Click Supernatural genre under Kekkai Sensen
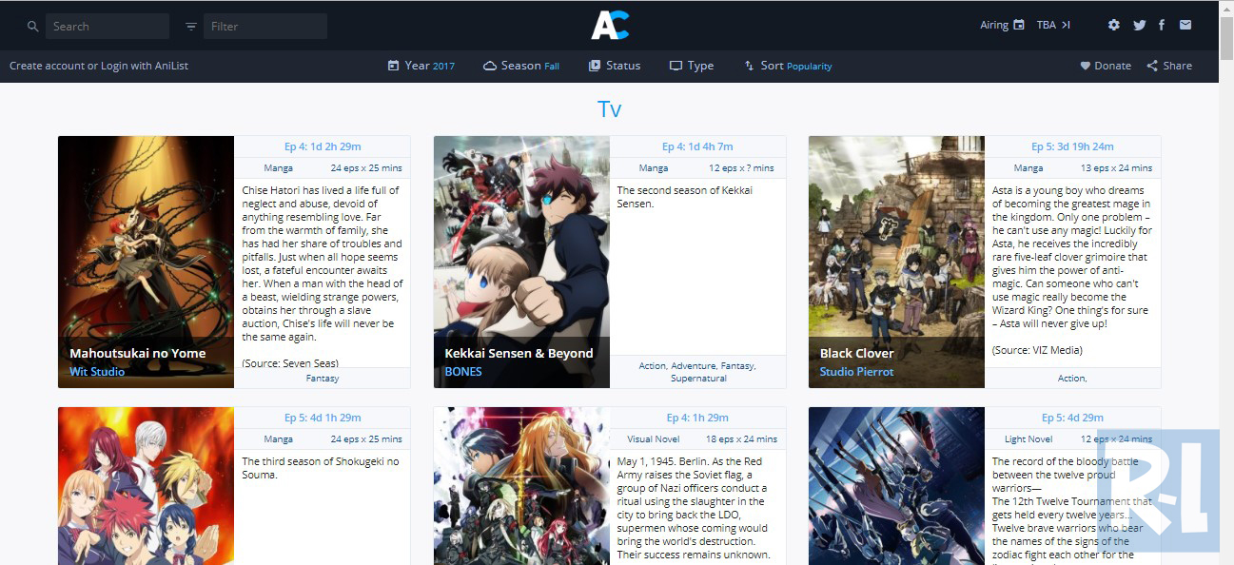Image resolution: width=1234 pixels, height=565 pixels. [x=698, y=379]
